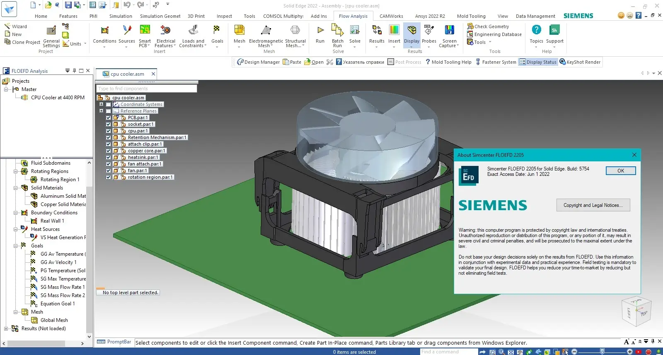Open help Topics icon
Screen dimensions: 663x355
tap(536, 30)
